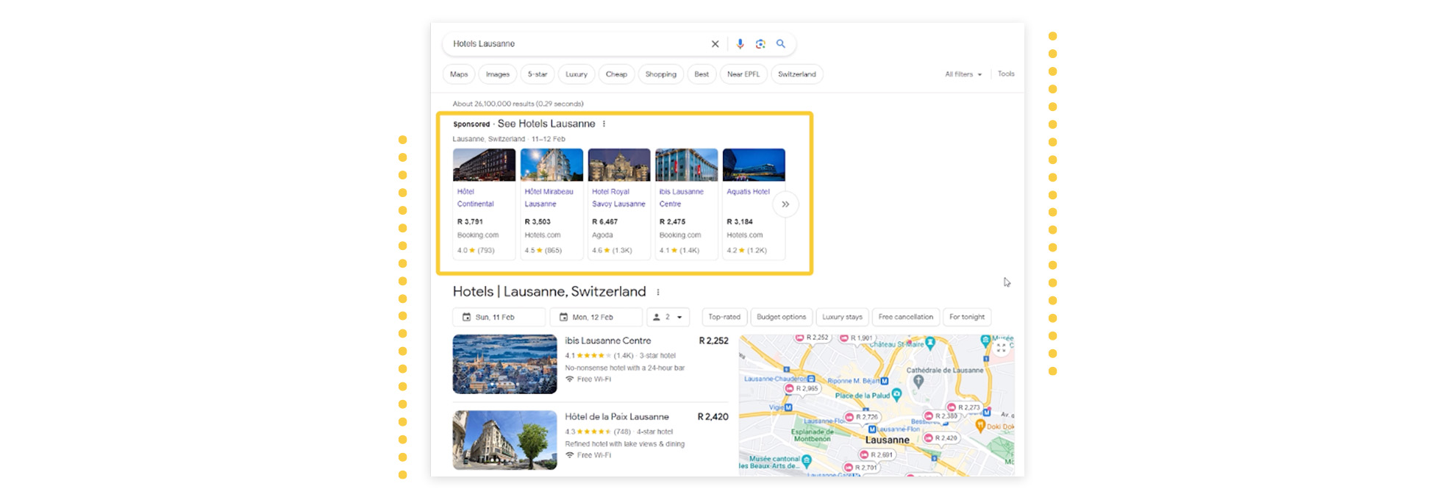
Task: Start voice search with the microphone icon
Action: point(740,44)
